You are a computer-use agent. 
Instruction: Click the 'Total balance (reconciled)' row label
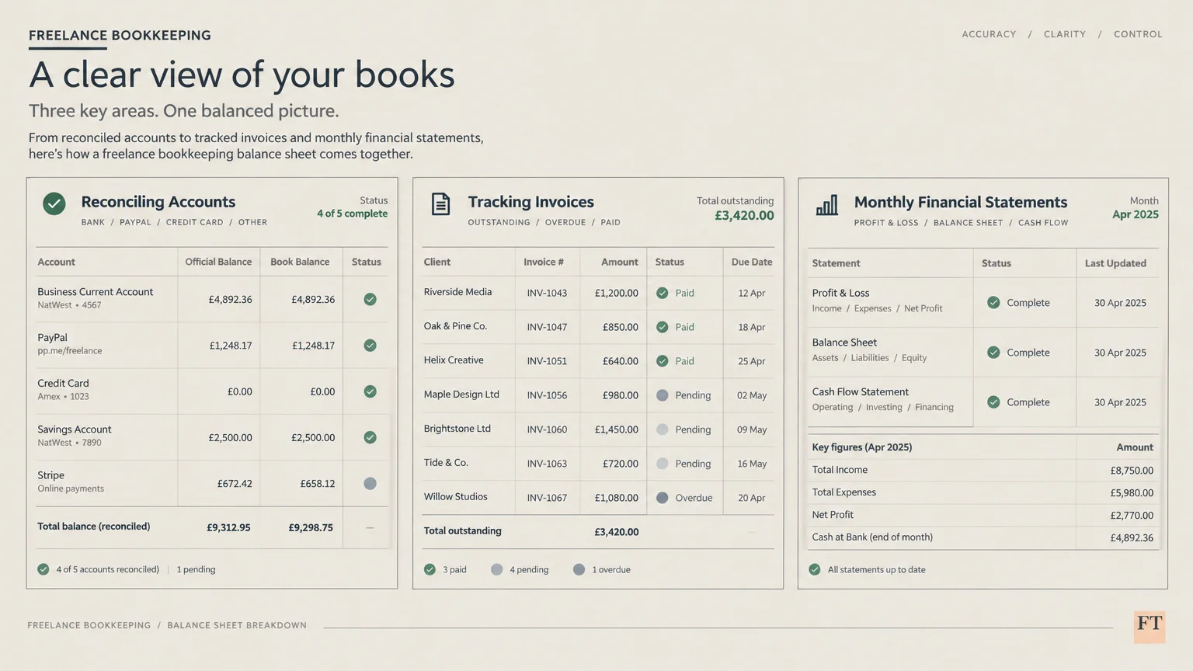[94, 527]
